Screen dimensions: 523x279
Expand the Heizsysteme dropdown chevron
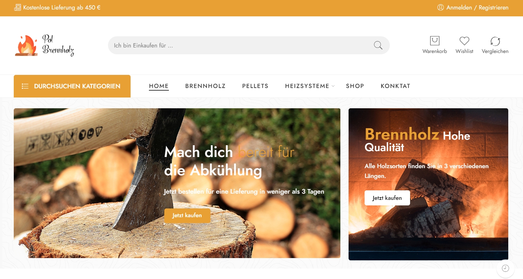click(x=333, y=86)
